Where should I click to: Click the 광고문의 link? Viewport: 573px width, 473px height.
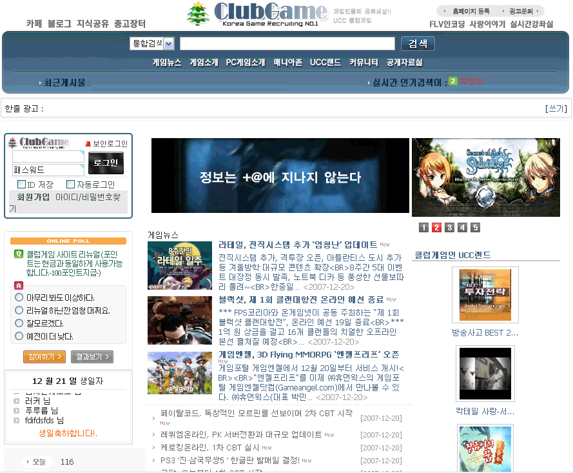521,12
